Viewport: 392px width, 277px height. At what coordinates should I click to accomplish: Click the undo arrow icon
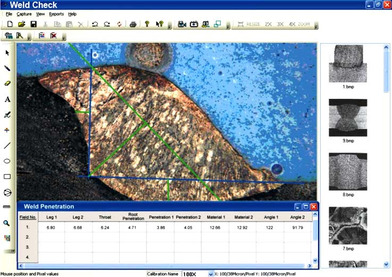[95, 24]
